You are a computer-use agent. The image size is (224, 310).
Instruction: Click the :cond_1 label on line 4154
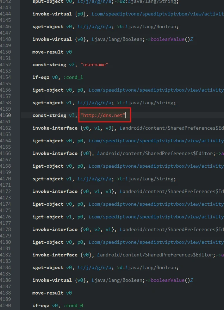pos(73,77)
